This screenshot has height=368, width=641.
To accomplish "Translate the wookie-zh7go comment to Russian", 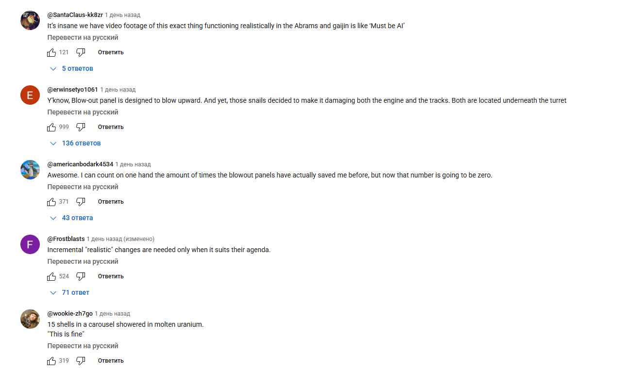I will click(83, 346).
